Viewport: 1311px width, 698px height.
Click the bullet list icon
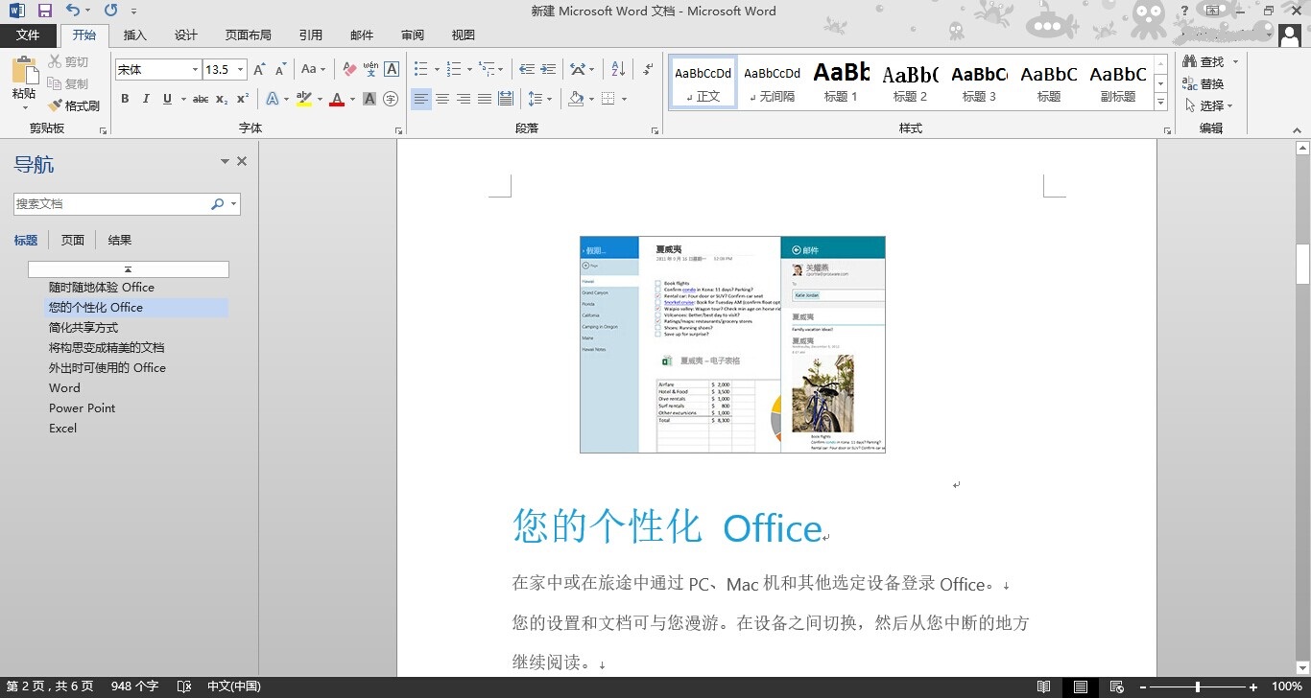(x=420, y=69)
